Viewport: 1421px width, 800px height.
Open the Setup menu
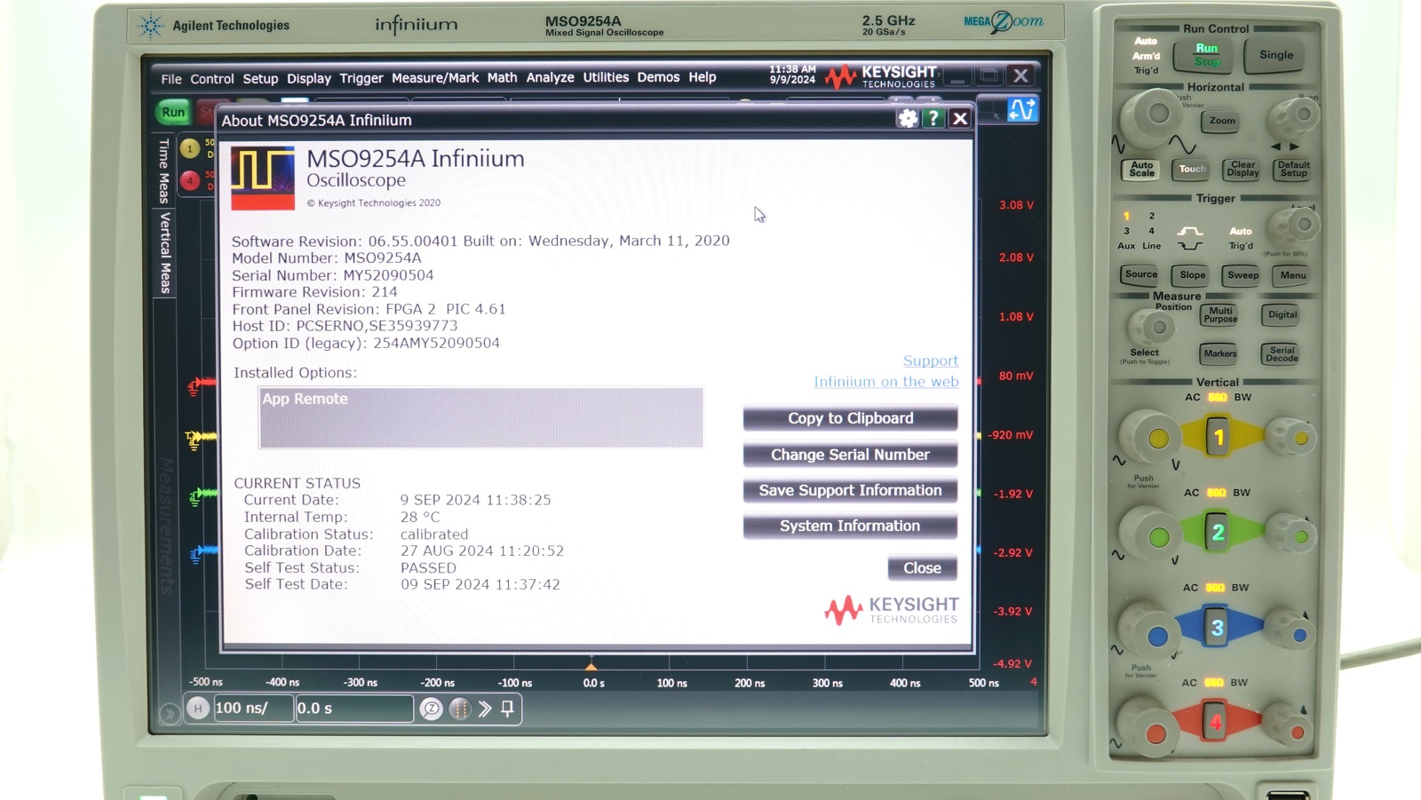(x=260, y=79)
